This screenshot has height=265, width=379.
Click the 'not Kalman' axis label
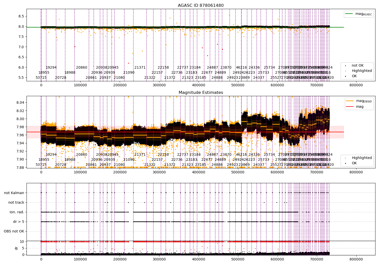click(x=14, y=193)
